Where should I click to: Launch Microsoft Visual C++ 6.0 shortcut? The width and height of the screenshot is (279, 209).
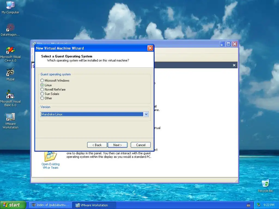[10, 54]
